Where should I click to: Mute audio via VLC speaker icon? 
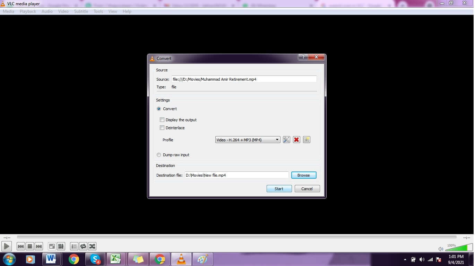(x=441, y=249)
